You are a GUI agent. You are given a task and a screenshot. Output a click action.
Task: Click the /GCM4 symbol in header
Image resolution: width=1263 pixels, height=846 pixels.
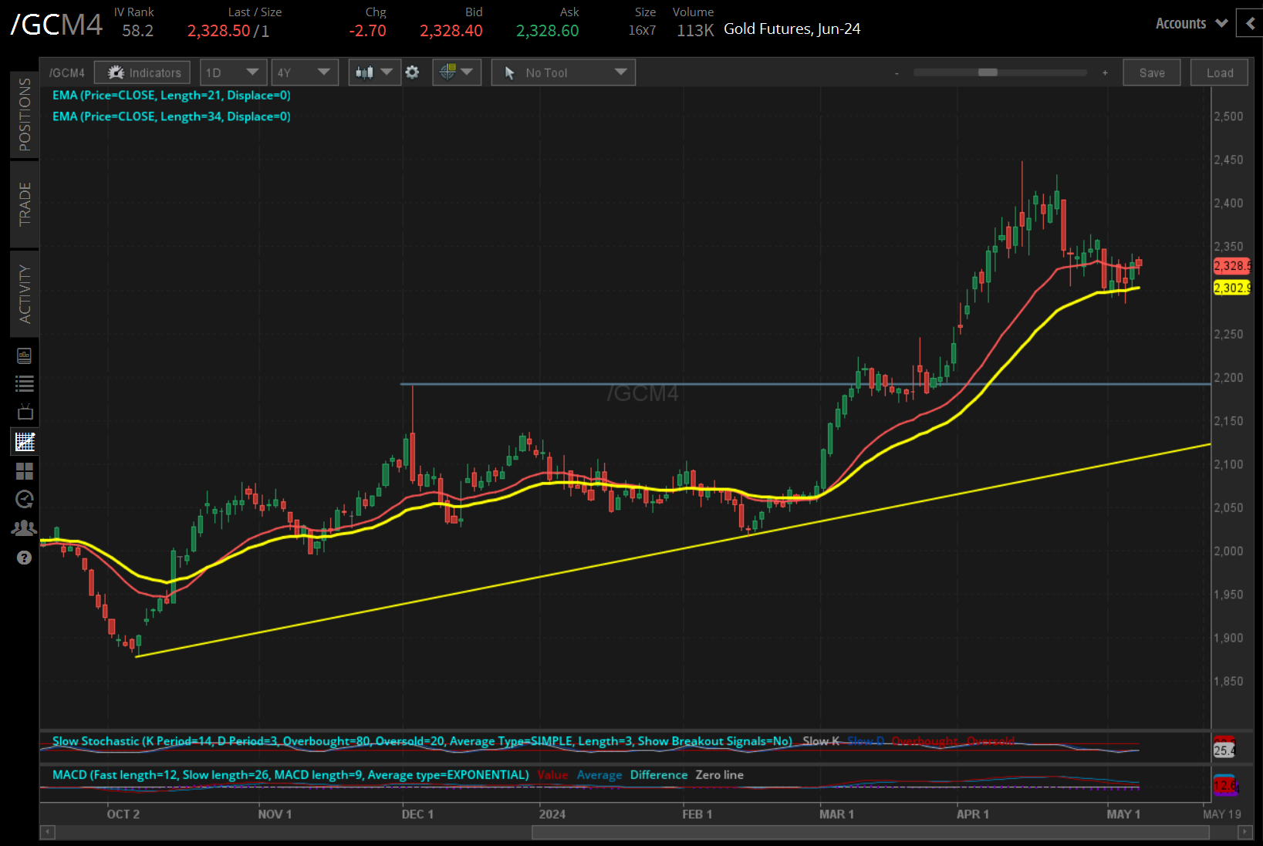click(x=56, y=25)
